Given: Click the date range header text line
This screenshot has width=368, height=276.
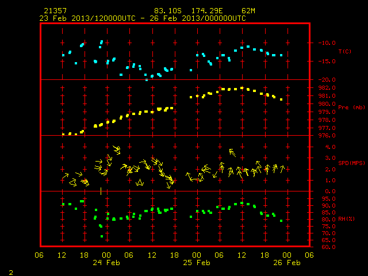Looking at the screenshot, I should coord(143,18).
